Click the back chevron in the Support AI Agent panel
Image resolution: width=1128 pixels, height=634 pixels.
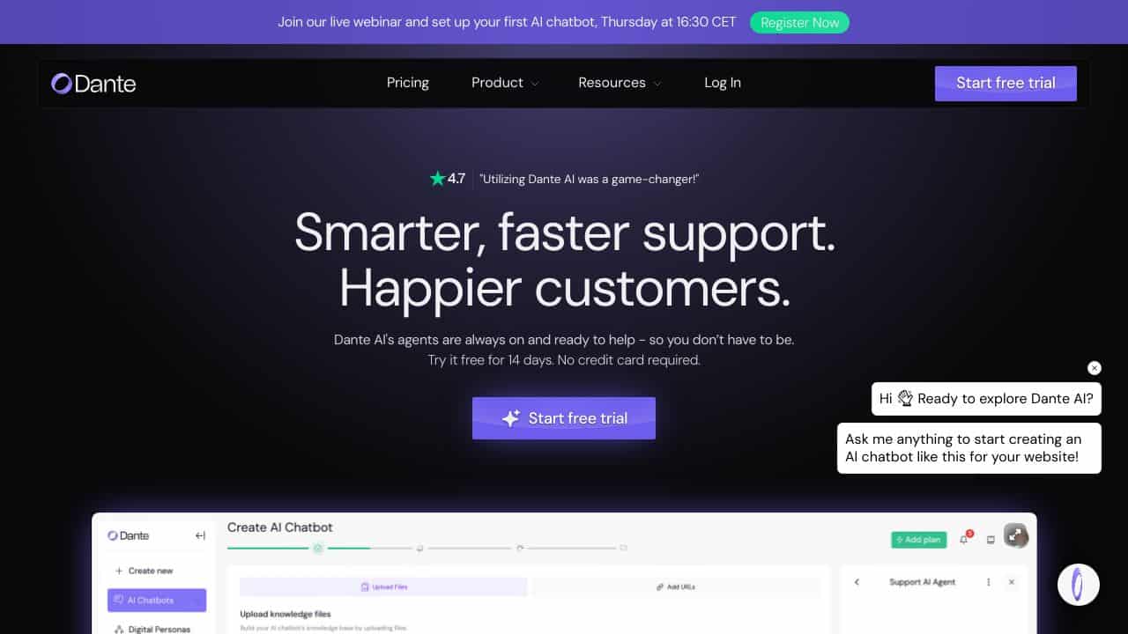(857, 582)
